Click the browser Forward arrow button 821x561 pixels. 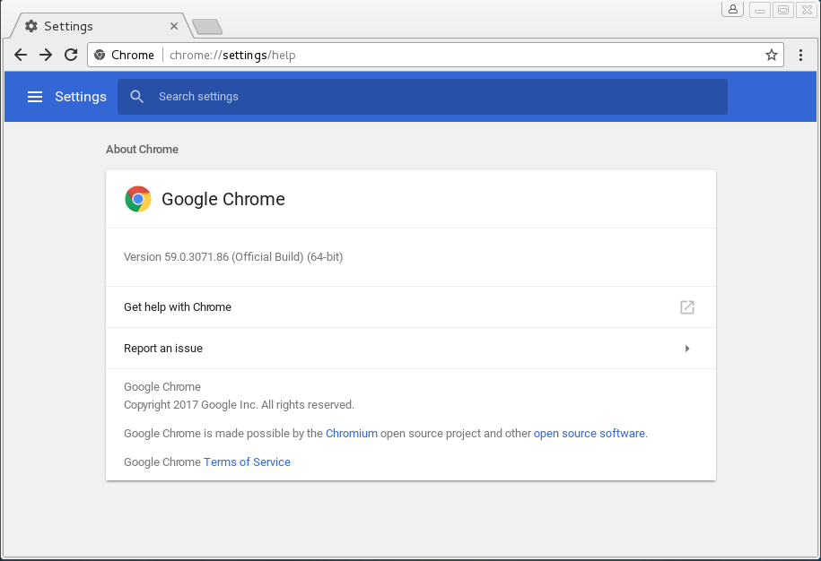(x=46, y=55)
